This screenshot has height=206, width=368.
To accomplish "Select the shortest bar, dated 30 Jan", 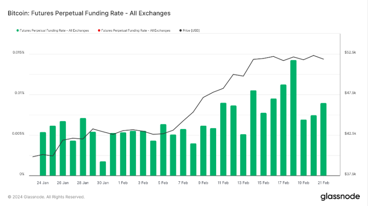I will coord(103,169).
